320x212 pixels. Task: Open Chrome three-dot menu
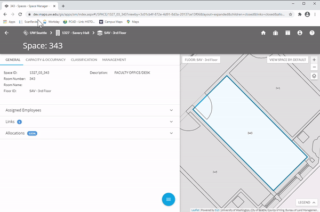pyautogui.click(x=315, y=14)
